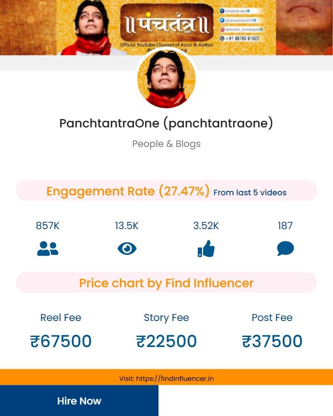Click the likes thumbs-up icon

pos(206,249)
